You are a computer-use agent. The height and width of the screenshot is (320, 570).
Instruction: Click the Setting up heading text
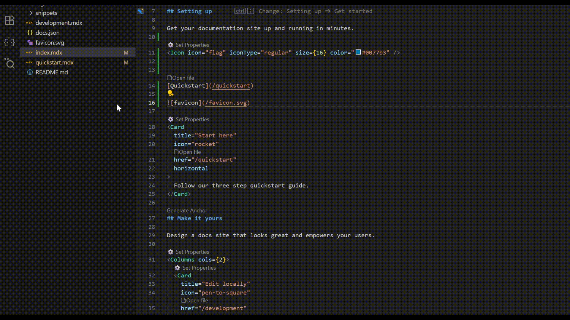point(194,11)
